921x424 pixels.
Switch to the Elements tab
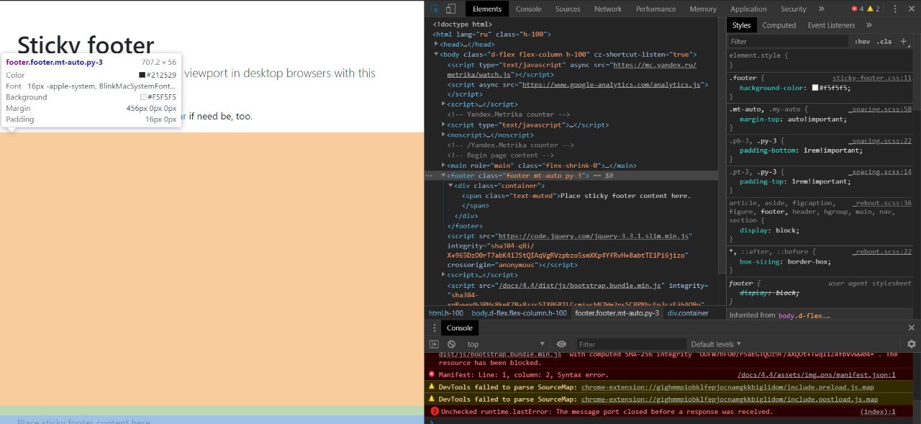point(487,9)
